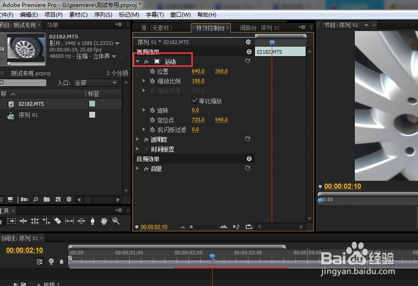
Task: Collapse the 运动 effect properties
Action: (137, 62)
